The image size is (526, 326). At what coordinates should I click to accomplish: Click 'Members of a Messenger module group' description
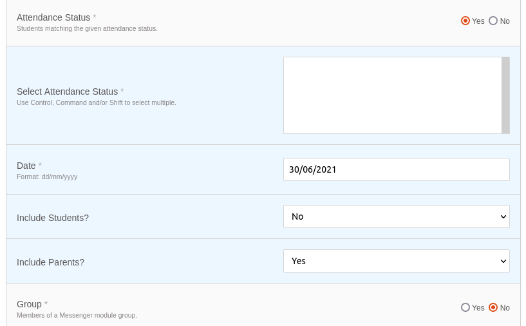click(x=77, y=315)
